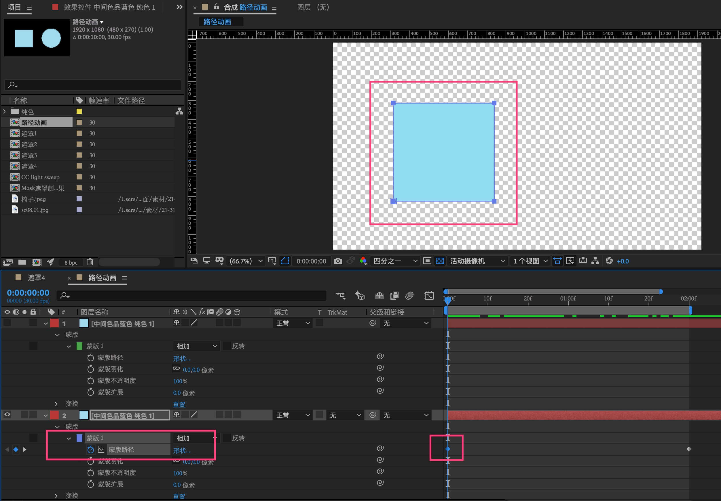721x501 pixels.
Task: Toggle the 蒙版路径 keyframe diamond on layer 2
Action: tap(16, 450)
